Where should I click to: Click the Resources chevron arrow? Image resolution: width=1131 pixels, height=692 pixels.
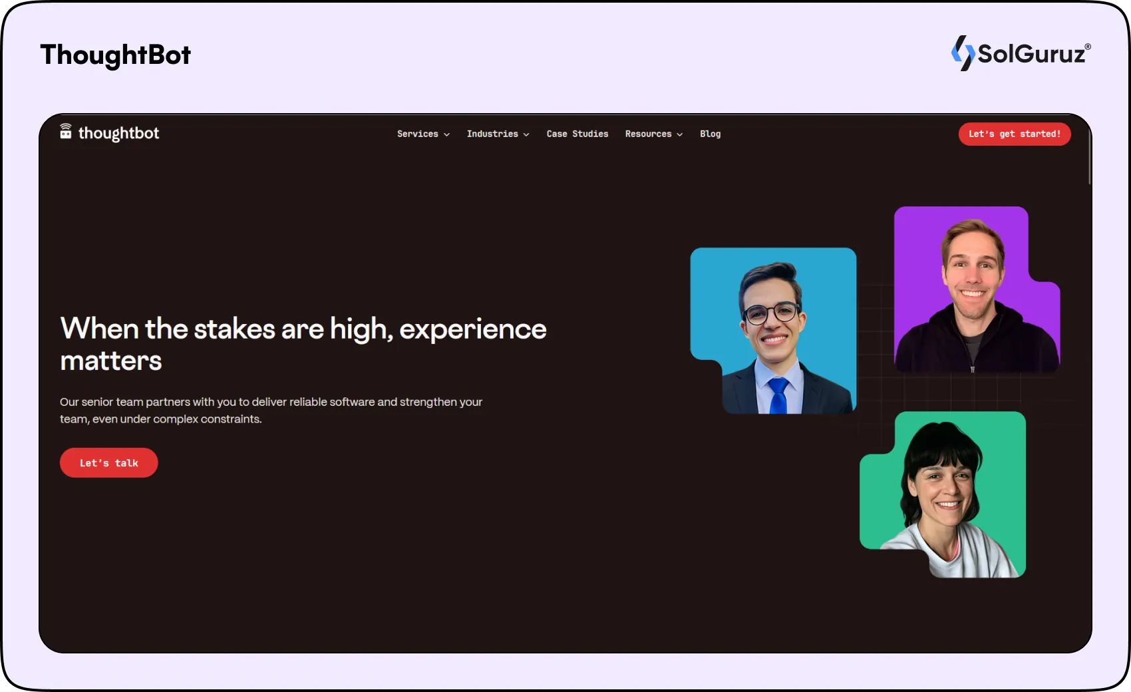(679, 134)
